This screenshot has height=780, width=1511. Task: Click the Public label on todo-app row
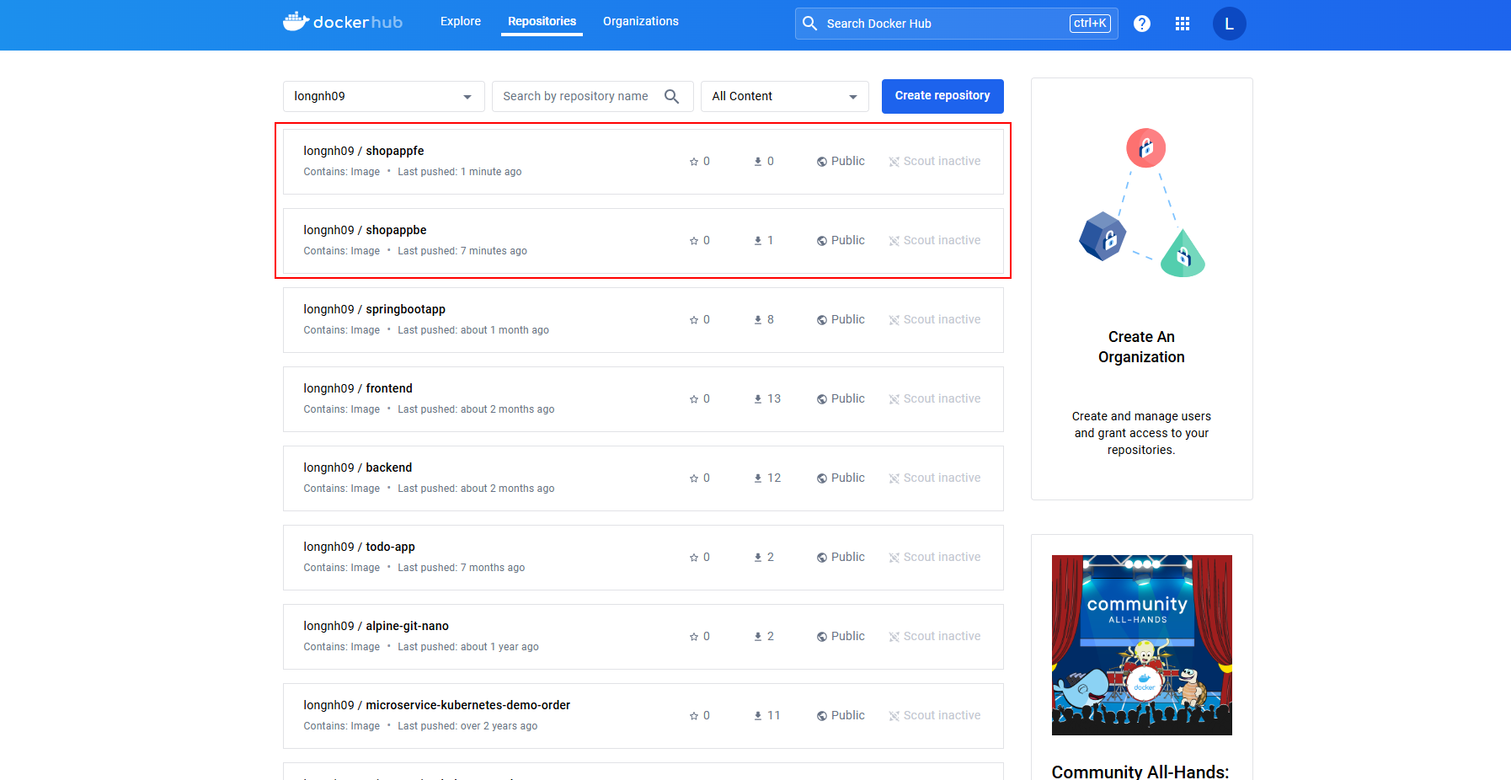848,558
